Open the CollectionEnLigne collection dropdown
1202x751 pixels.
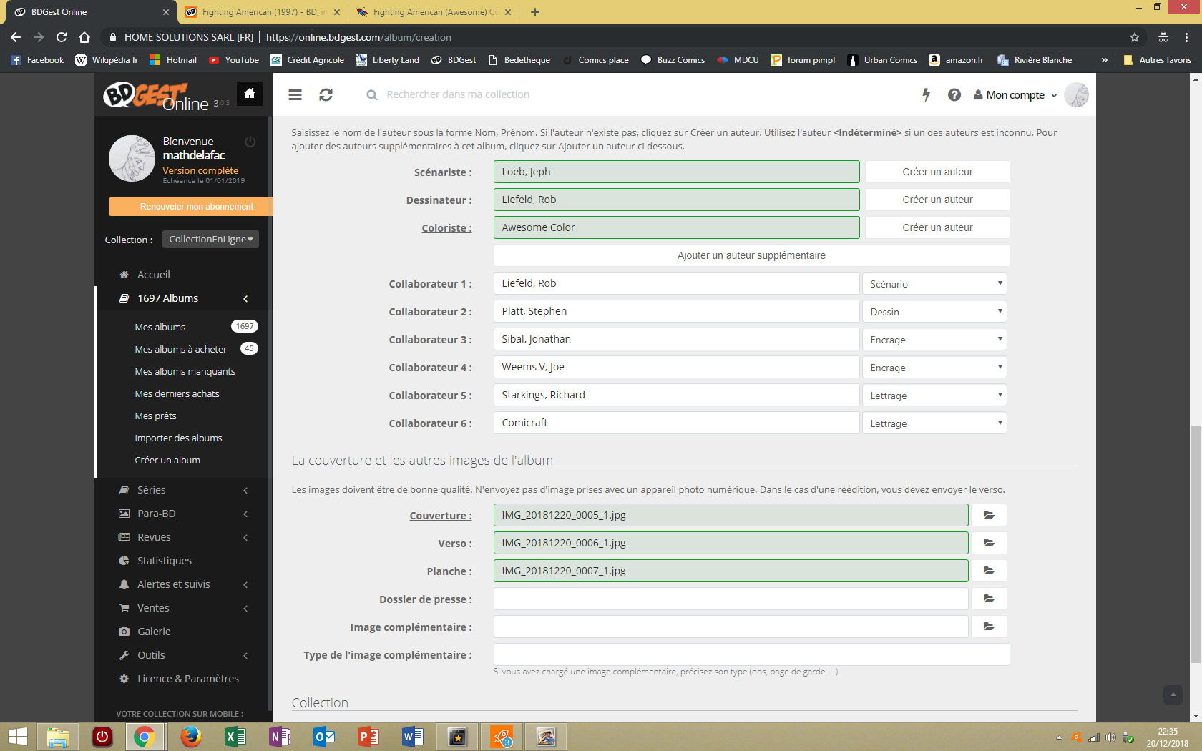coord(210,240)
